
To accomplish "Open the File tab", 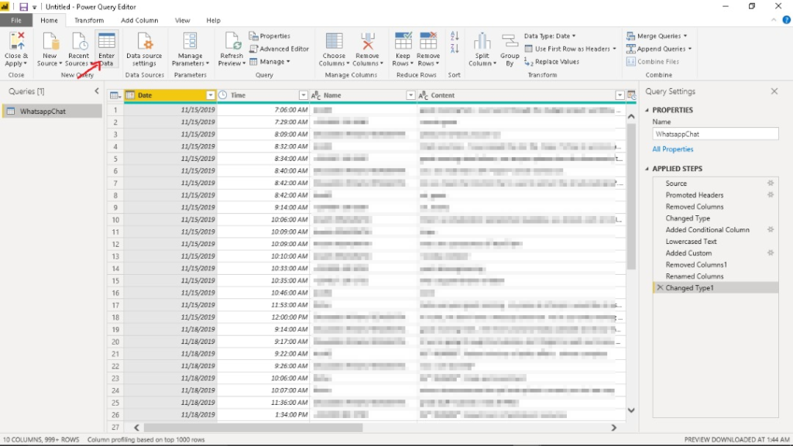I will [16, 20].
